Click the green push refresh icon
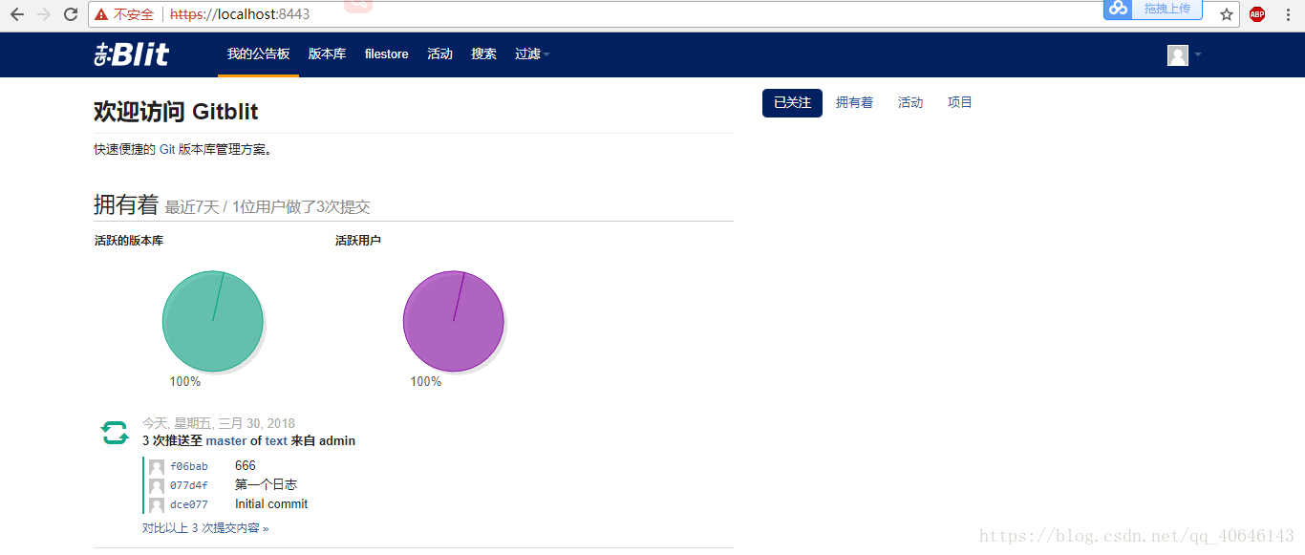The image size is (1305, 555). pos(115,433)
